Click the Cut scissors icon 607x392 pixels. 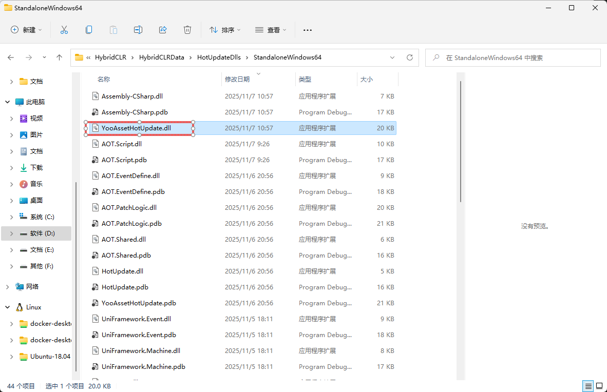(x=64, y=30)
